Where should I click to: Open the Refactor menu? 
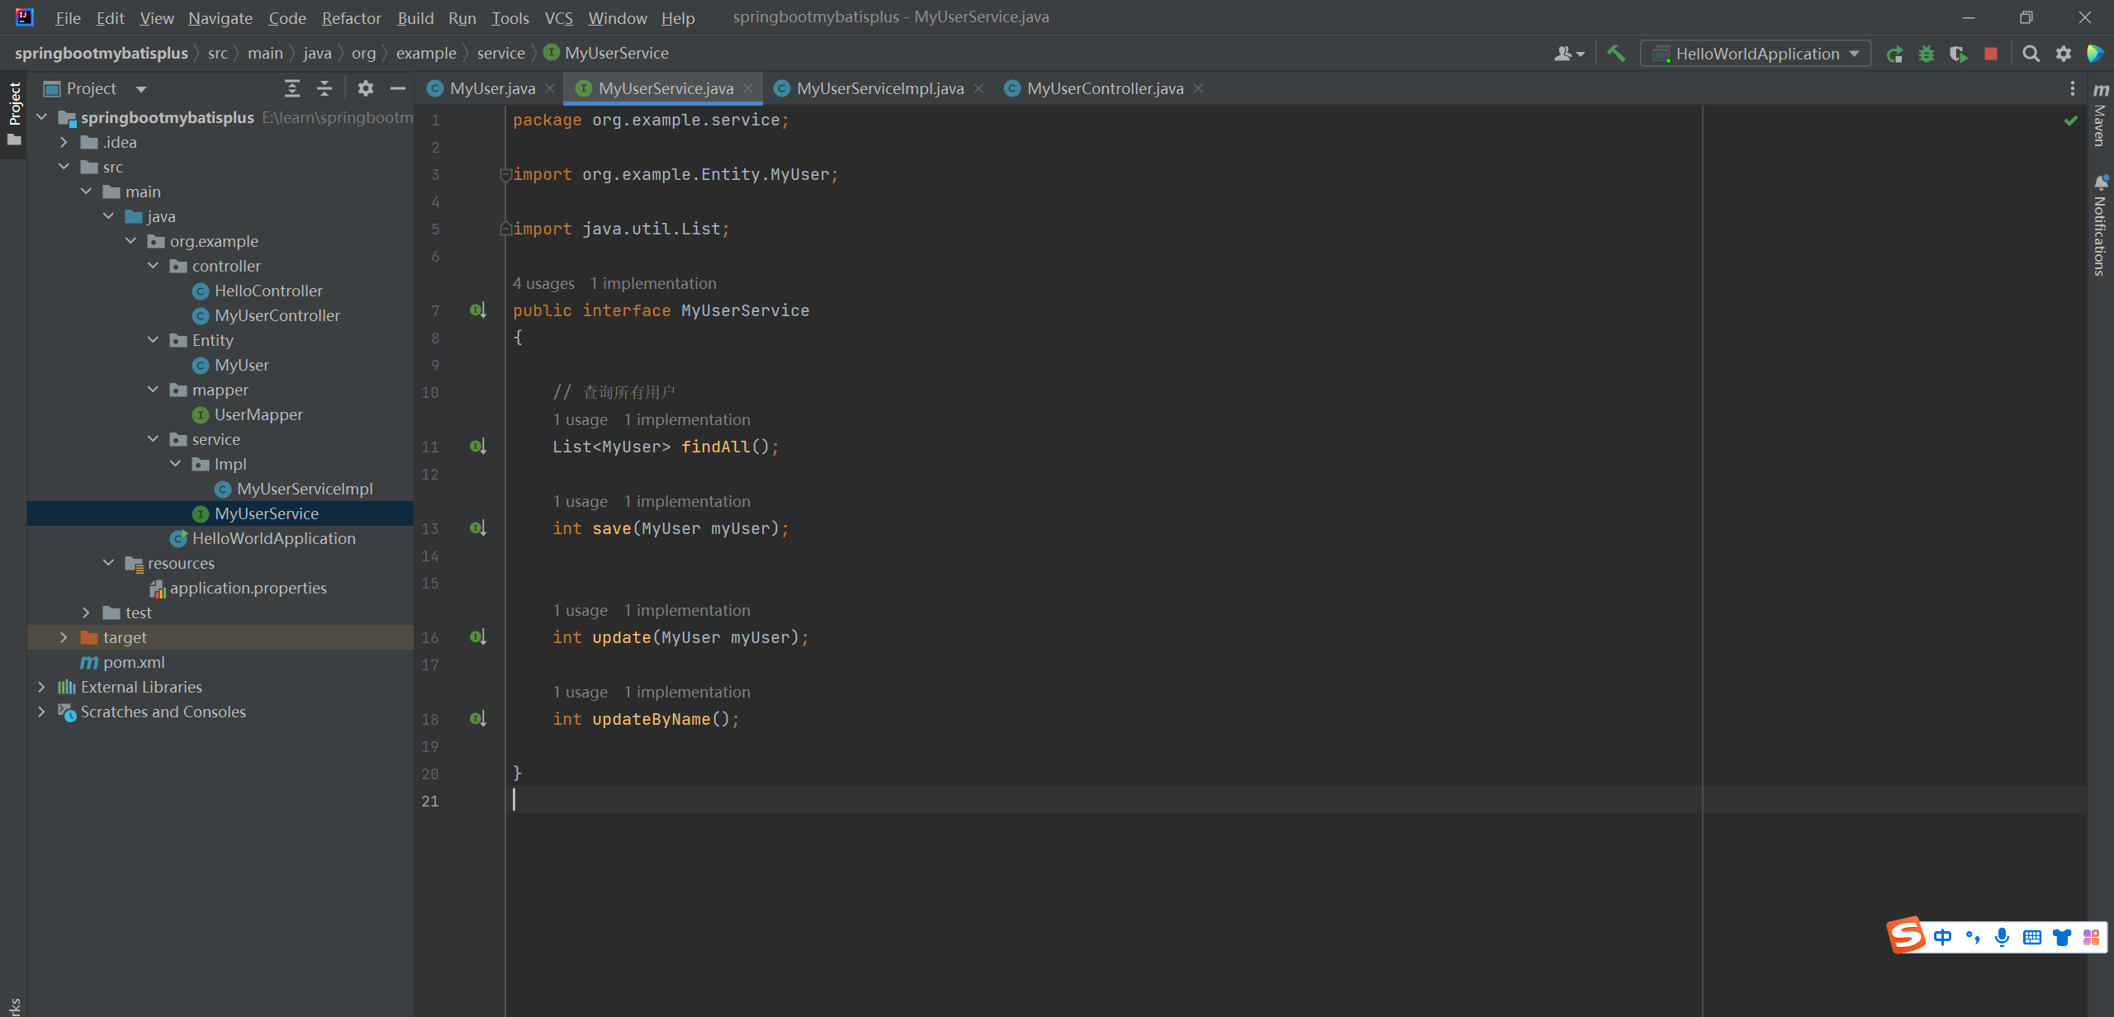pyautogui.click(x=351, y=18)
